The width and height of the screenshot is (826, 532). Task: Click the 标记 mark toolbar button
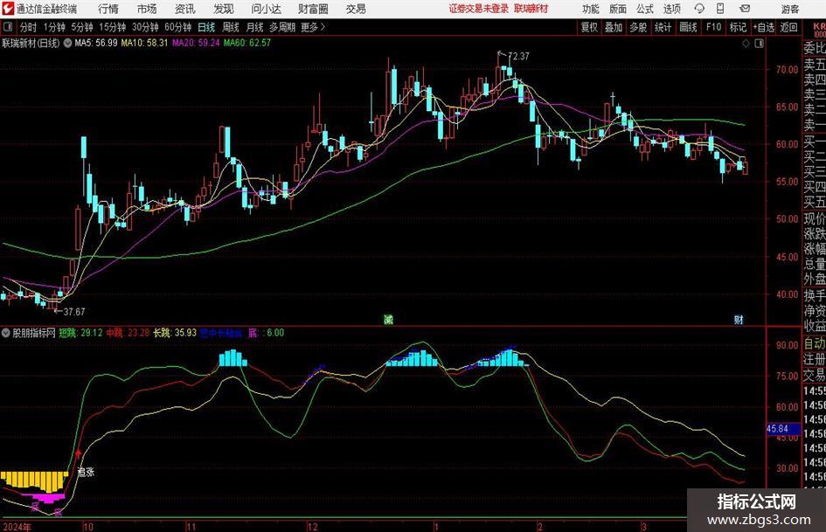coord(738,27)
